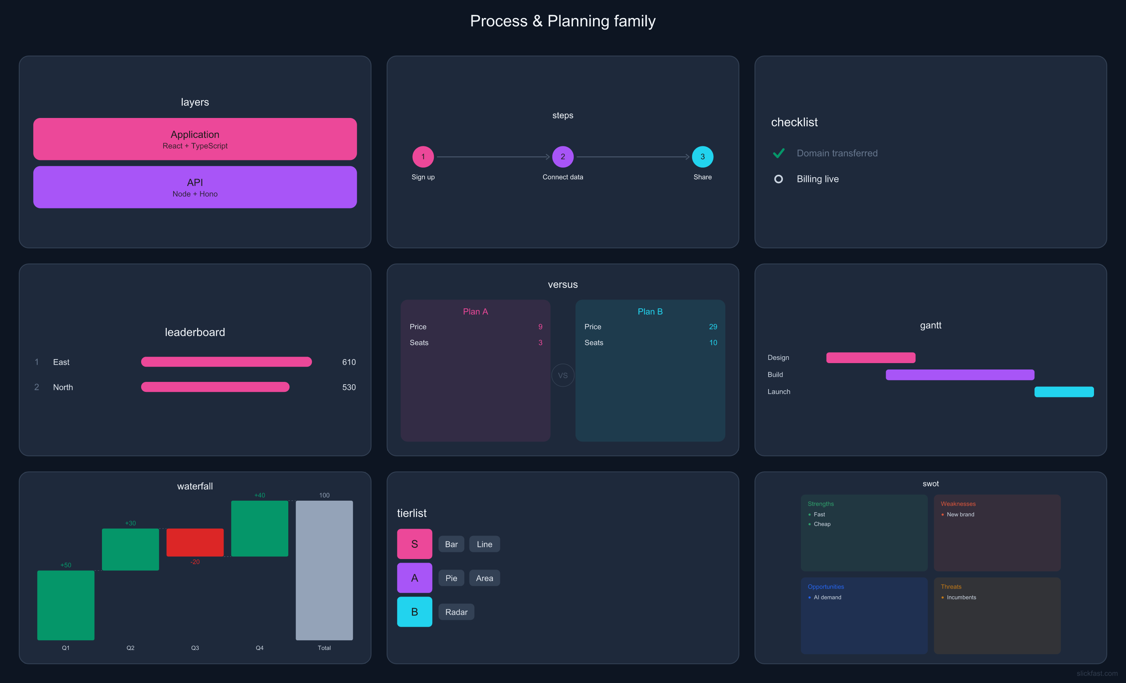This screenshot has height=683, width=1126.
Task: Select the S tier tile
Action: coord(415,544)
